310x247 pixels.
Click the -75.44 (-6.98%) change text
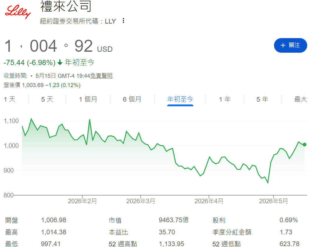29,63
